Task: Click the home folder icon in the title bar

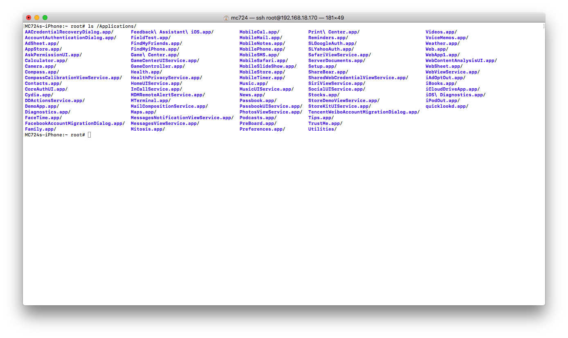Action: (226, 18)
